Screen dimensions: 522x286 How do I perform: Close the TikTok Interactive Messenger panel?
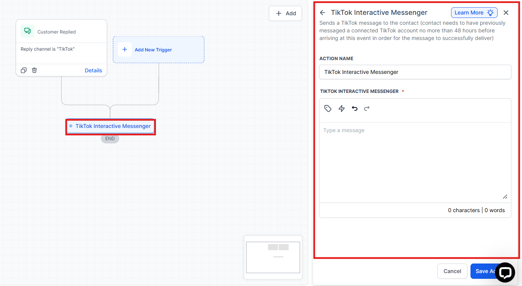pyautogui.click(x=506, y=13)
